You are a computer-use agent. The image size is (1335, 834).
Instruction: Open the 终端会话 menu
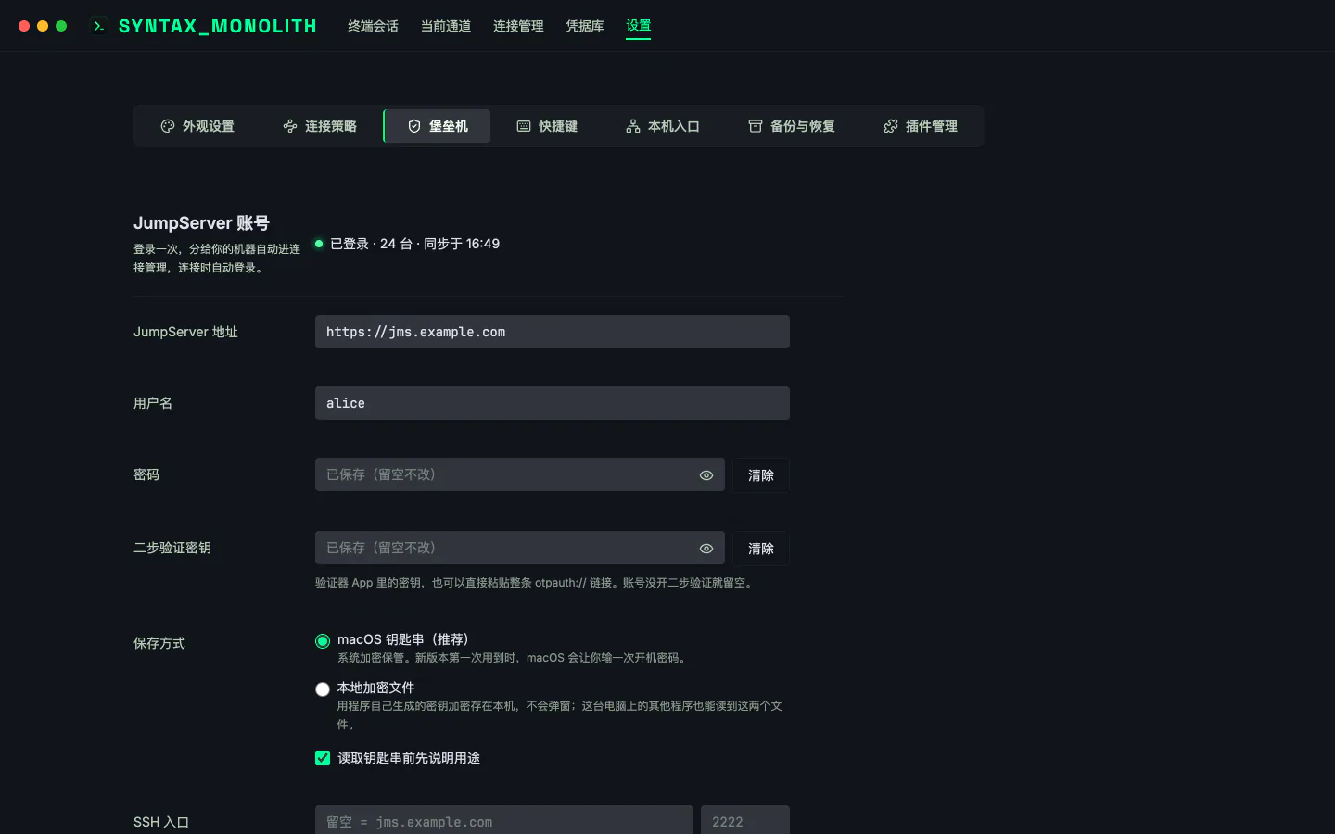373,26
